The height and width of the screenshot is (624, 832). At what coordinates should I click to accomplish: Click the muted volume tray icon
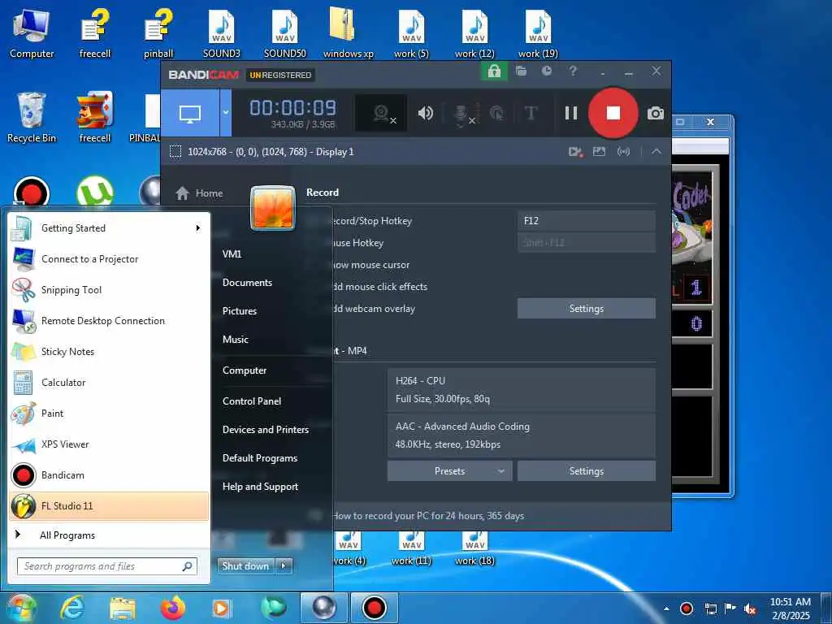click(x=750, y=609)
